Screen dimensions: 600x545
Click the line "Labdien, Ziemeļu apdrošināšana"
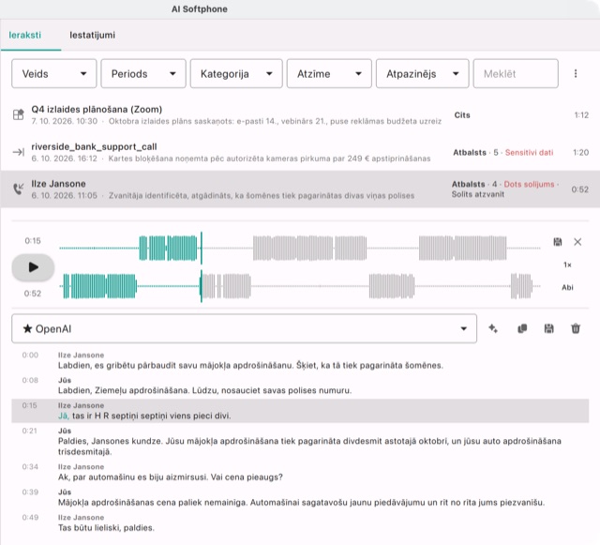pos(204,390)
